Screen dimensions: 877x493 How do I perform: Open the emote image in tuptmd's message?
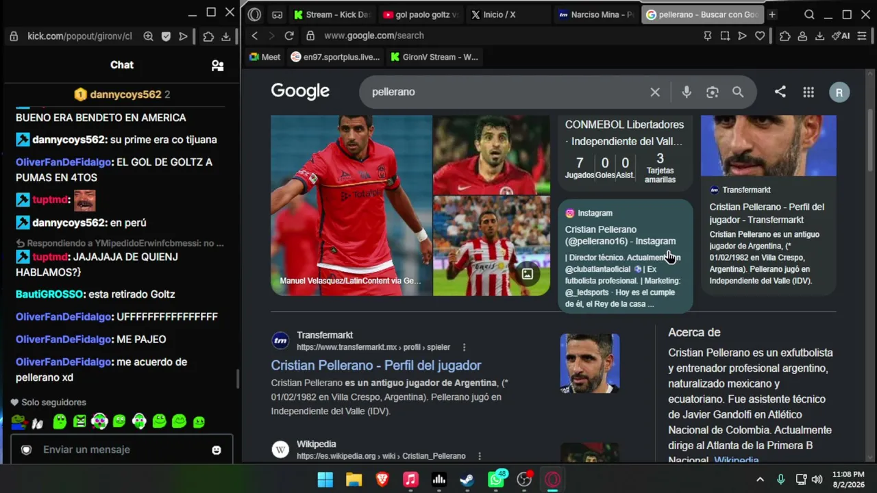[84, 200]
